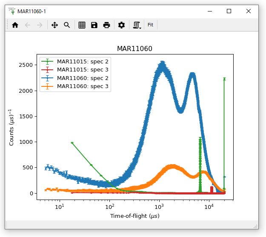The width and height of the screenshot is (266, 237).
Task: Click the blue MAR11060: spec 2 legend marker
Action: (x=47, y=78)
